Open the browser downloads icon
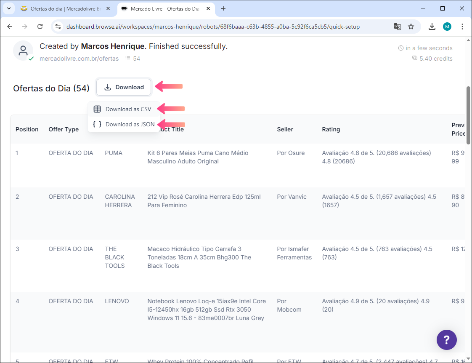 (x=432, y=27)
